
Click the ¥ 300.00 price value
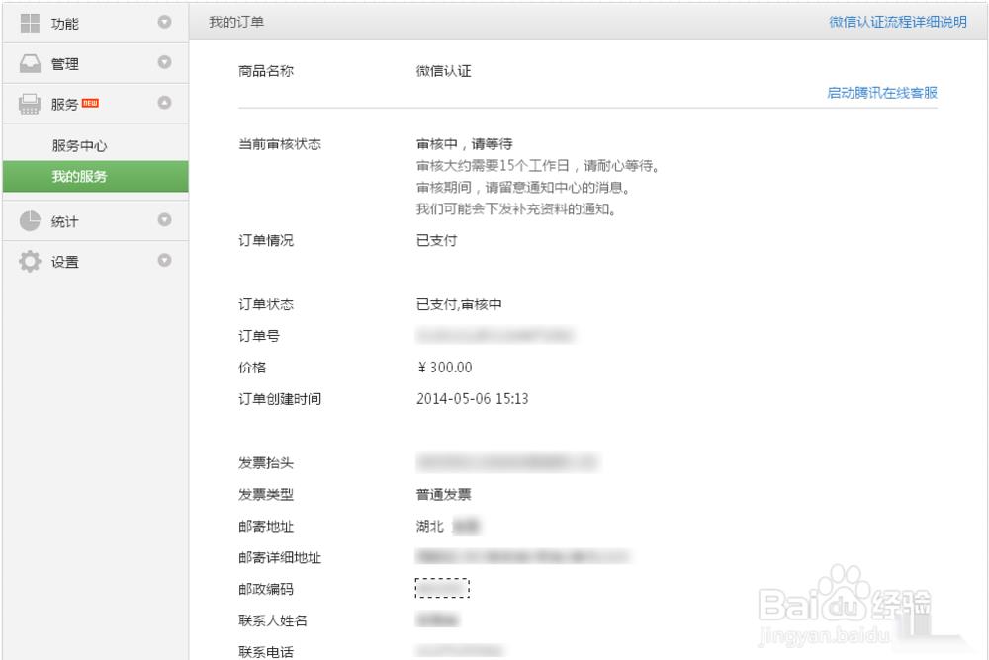tap(445, 368)
